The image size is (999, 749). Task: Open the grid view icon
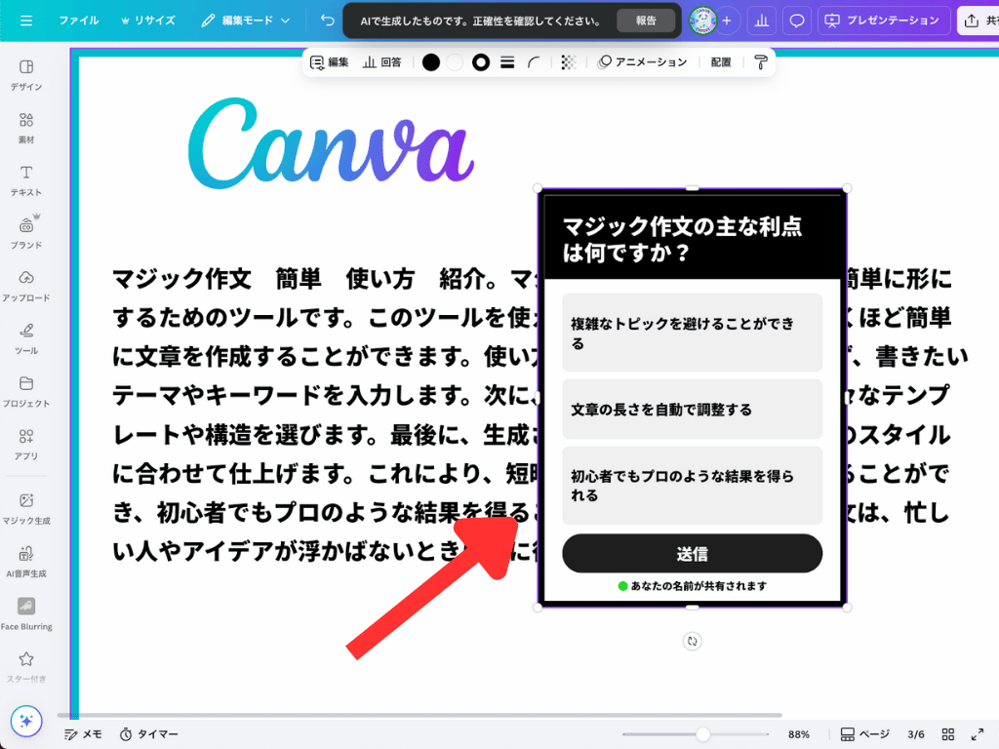pyautogui.click(x=948, y=734)
